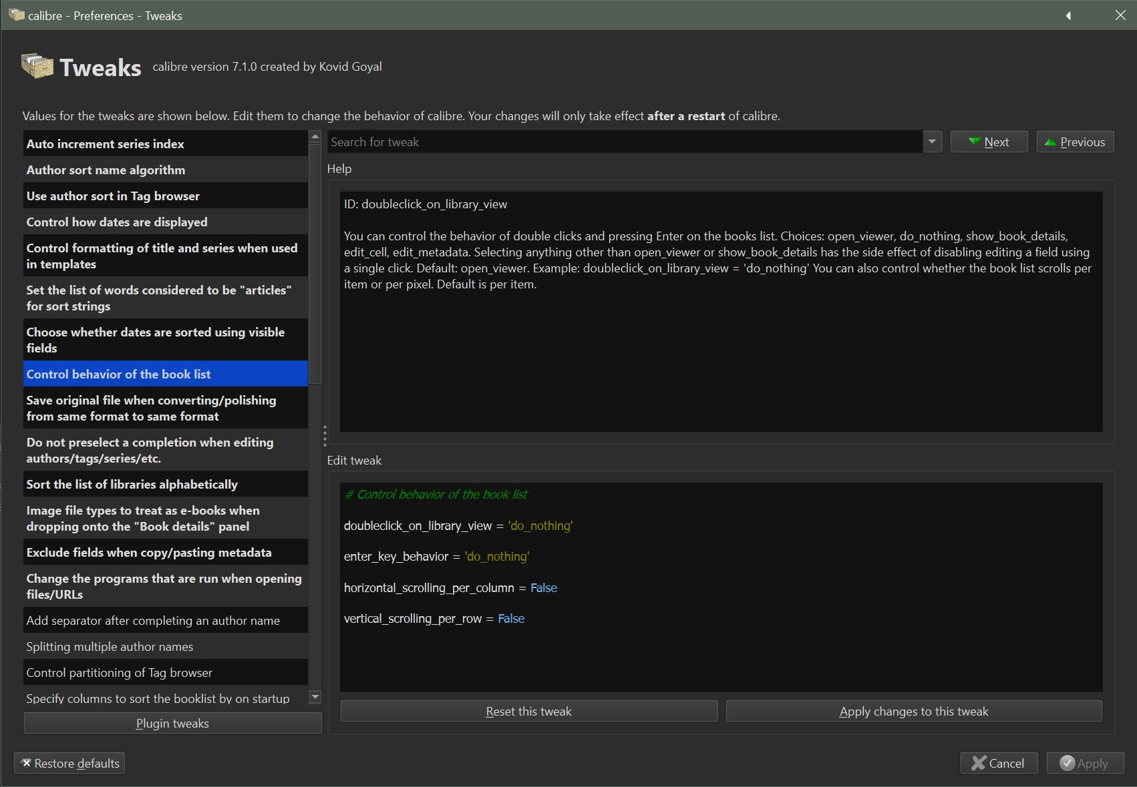The width and height of the screenshot is (1137, 787).
Task: Click the vertical_scrolling_per_row line
Action: point(434,618)
